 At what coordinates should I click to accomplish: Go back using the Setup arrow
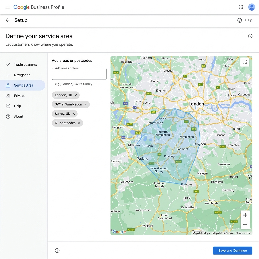click(x=8, y=20)
